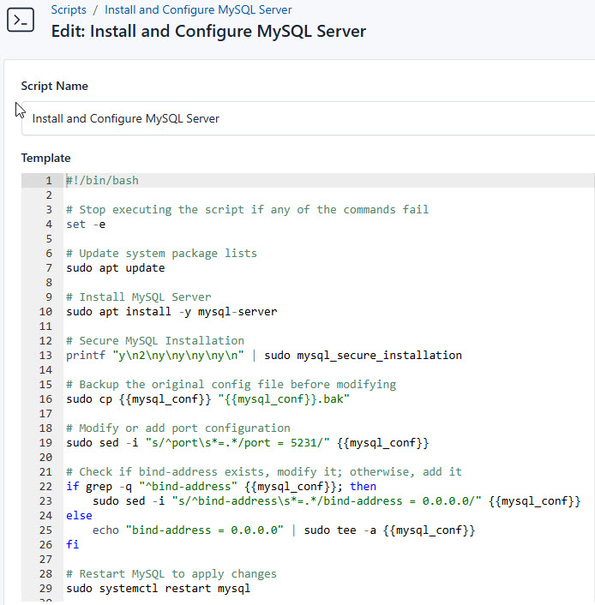The height and width of the screenshot is (605, 595).
Task: Click the echo bind-address tee line
Action: coord(284,530)
